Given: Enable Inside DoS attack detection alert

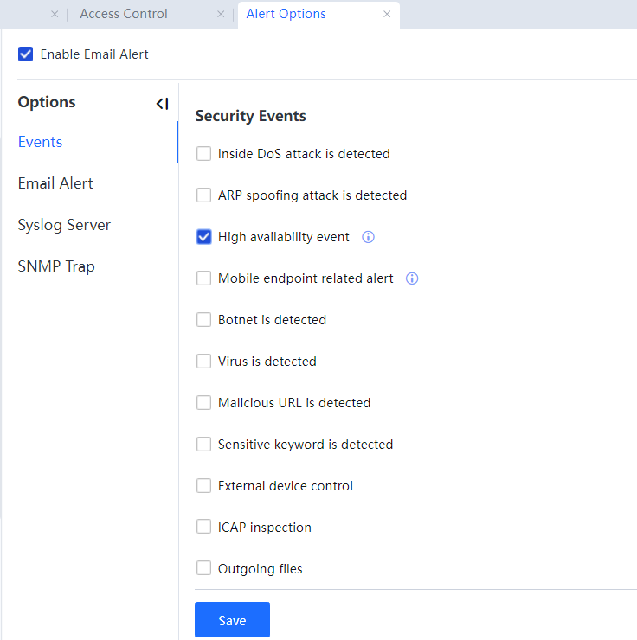Looking at the screenshot, I should [x=204, y=154].
